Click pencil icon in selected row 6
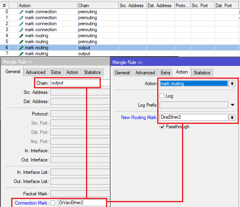Viewport: 240px width, 207px height. [x=21, y=48]
